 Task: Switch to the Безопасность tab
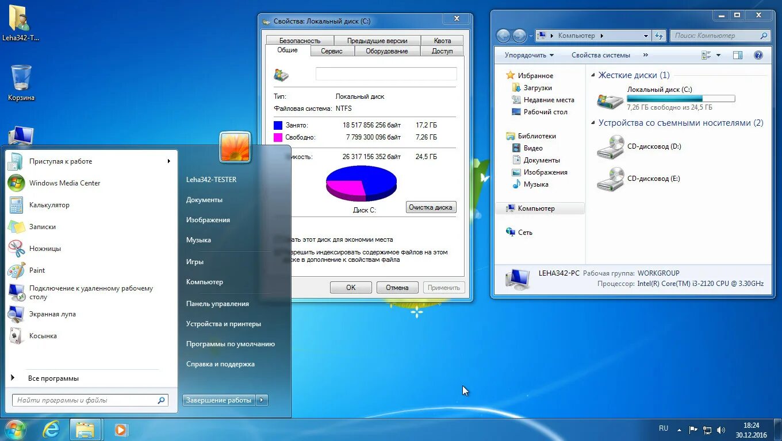[300, 41]
